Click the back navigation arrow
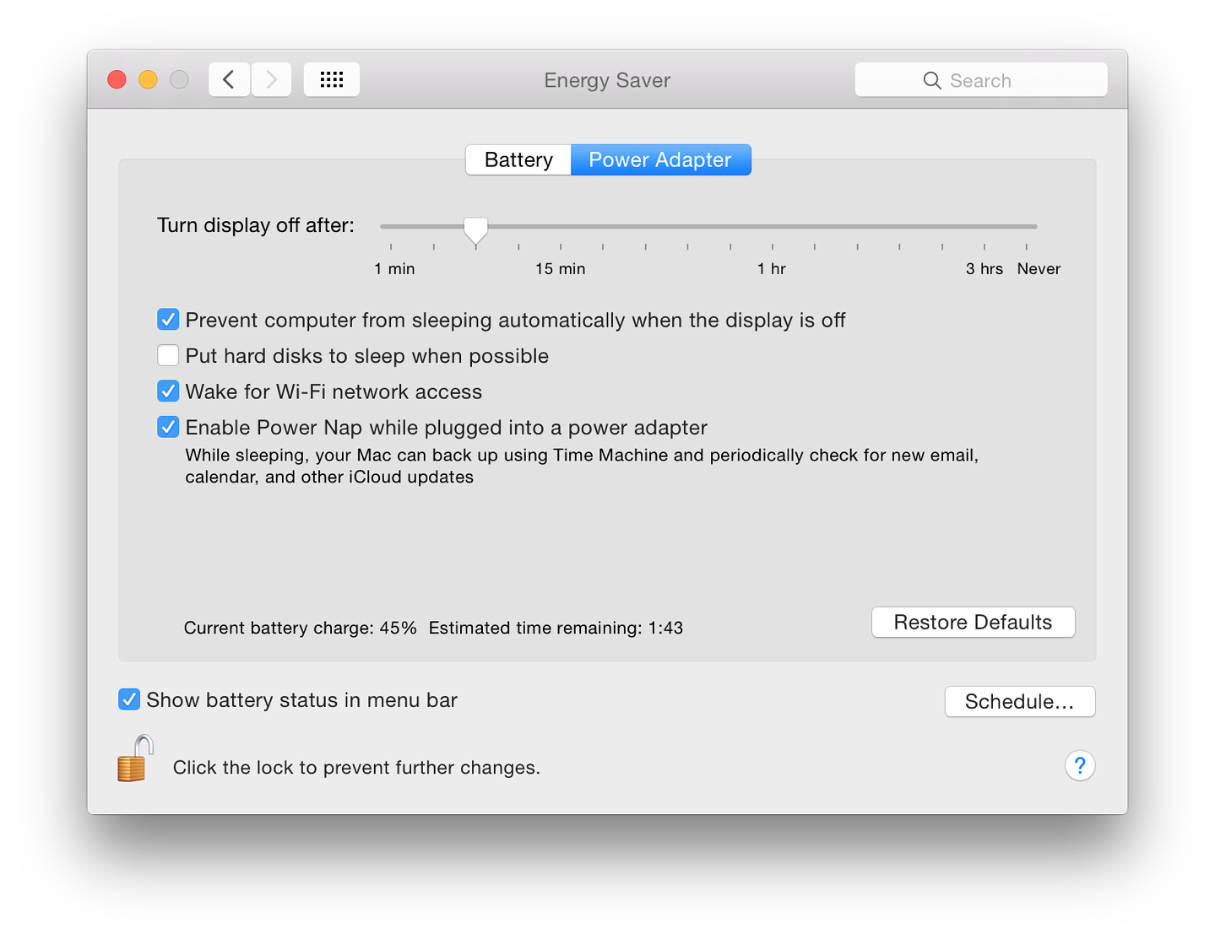Screen dimensions: 1215x939 (x=229, y=79)
